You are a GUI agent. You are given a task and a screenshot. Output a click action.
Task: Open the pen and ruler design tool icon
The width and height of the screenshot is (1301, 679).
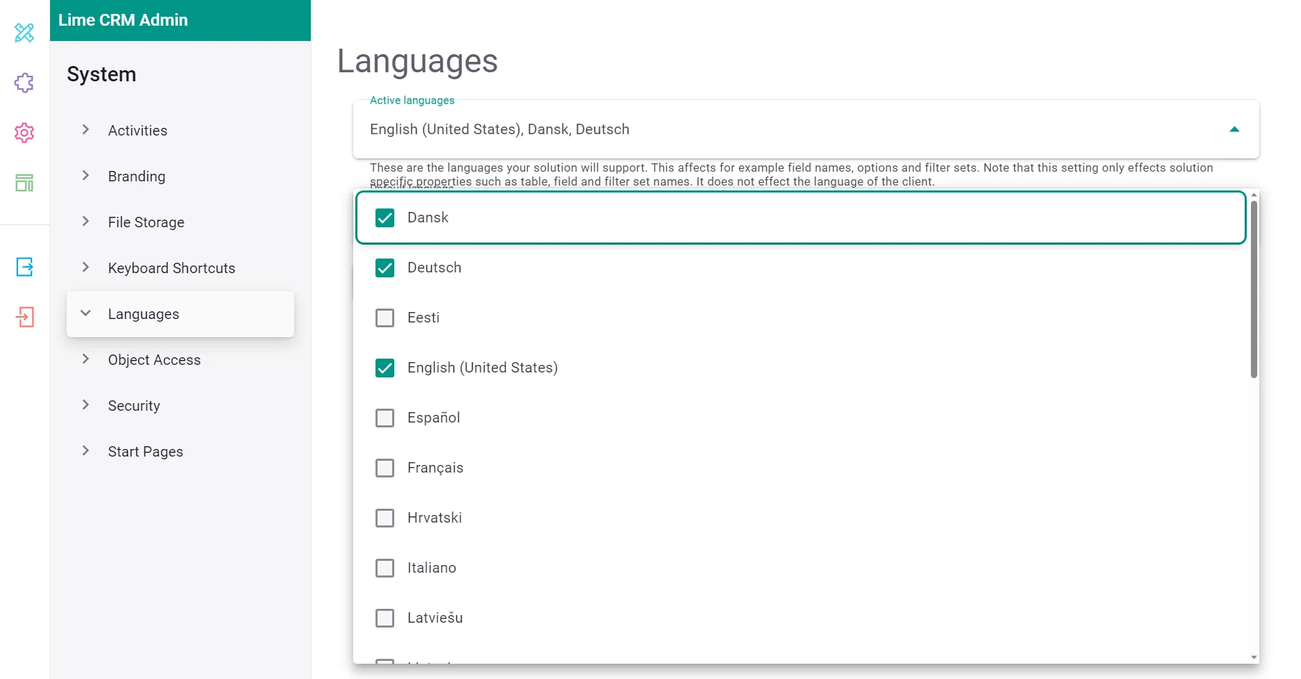pyautogui.click(x=24, y=33)
